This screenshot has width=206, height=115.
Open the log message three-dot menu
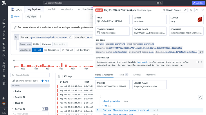pyautogui.click(x=202, y=62)
